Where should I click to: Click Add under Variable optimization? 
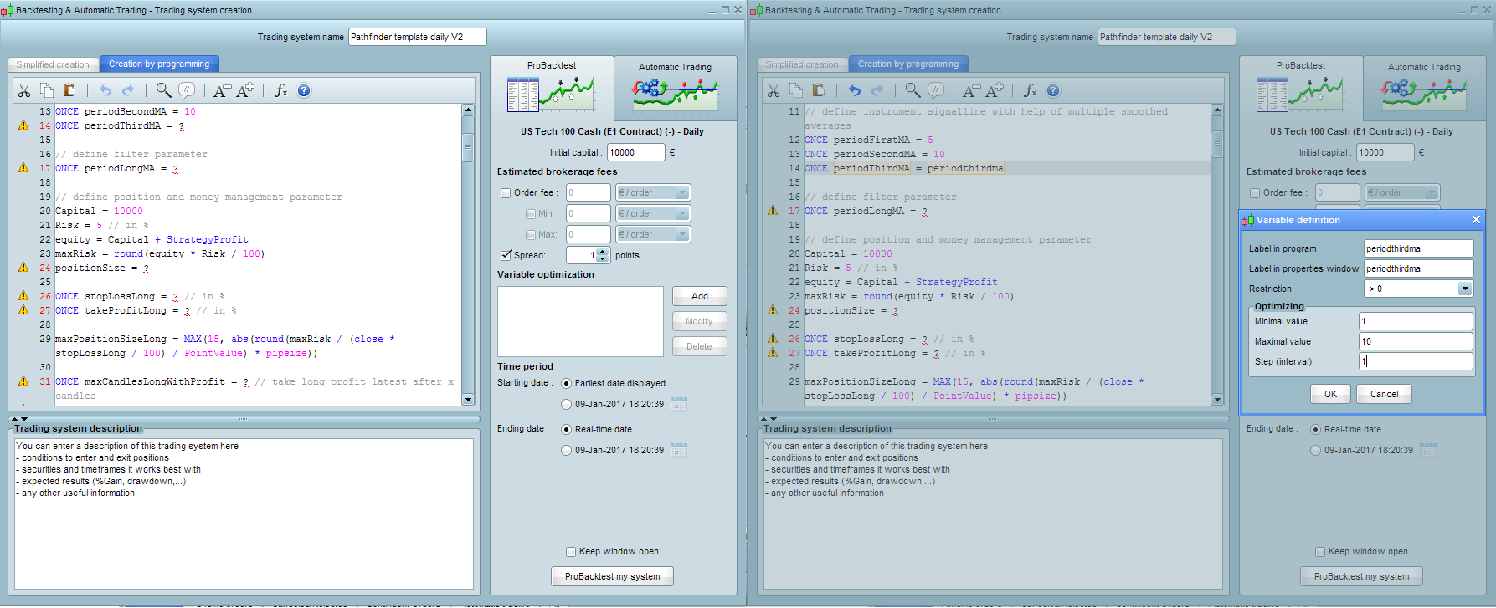tap(699, 296)
